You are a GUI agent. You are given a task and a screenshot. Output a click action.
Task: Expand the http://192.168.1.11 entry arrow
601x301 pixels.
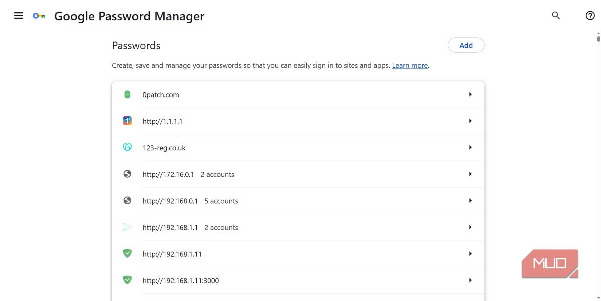pos(470,254)
